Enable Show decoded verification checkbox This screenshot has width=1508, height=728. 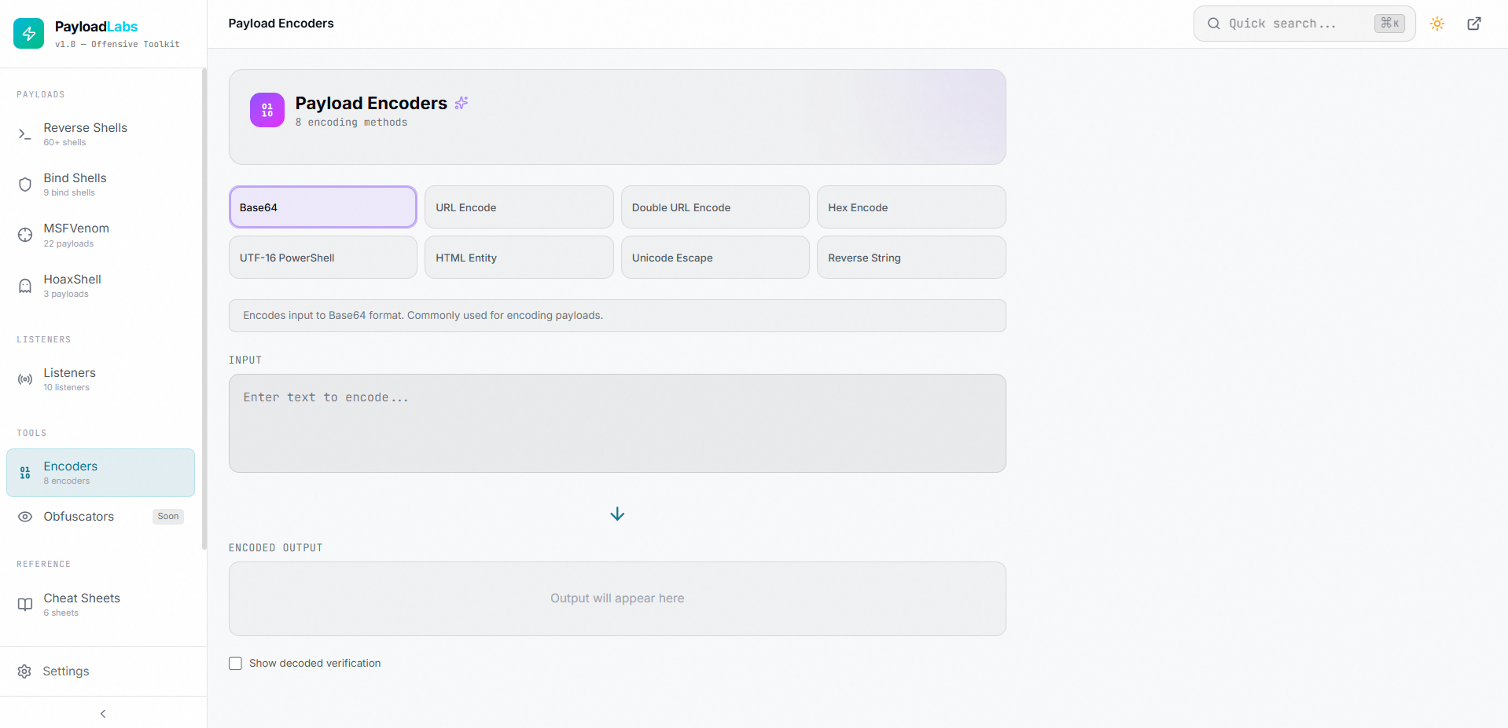click(235, 664)
